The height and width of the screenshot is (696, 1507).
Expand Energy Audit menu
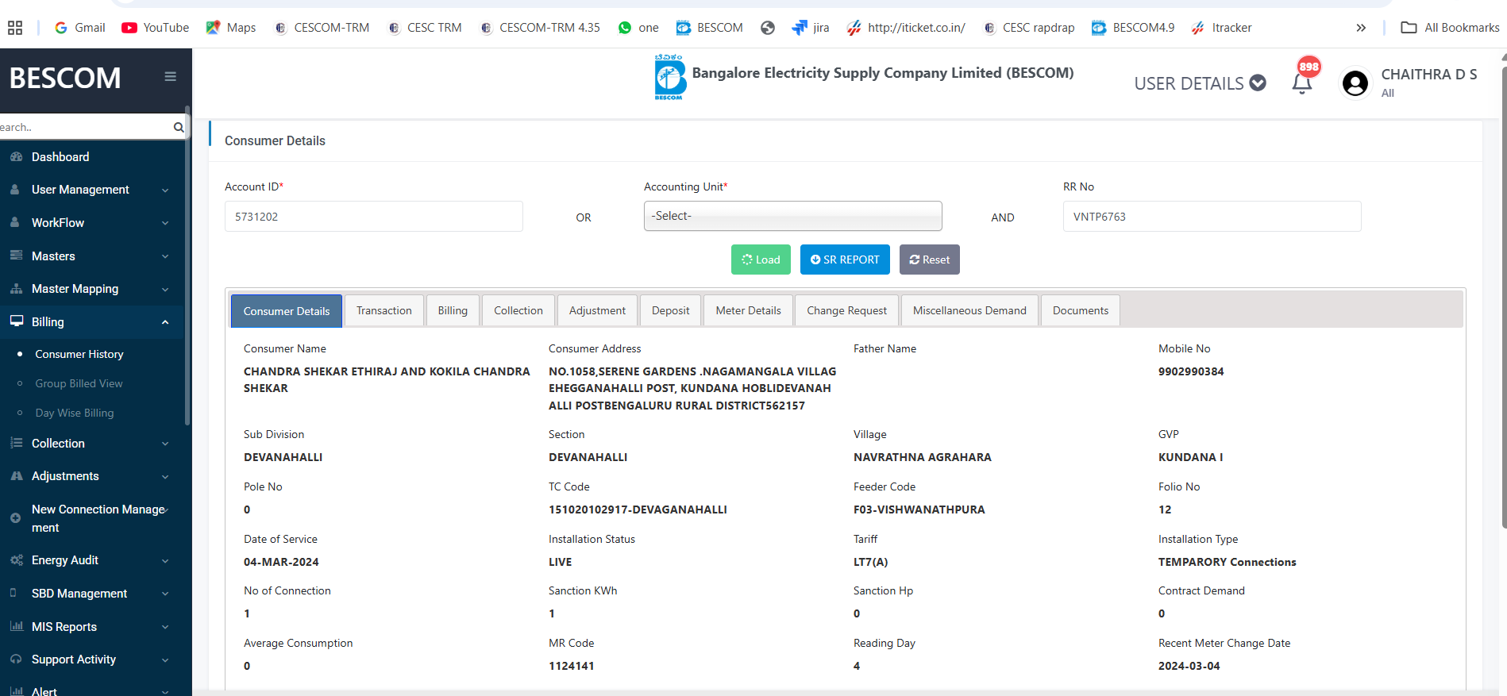pos(92,560)
